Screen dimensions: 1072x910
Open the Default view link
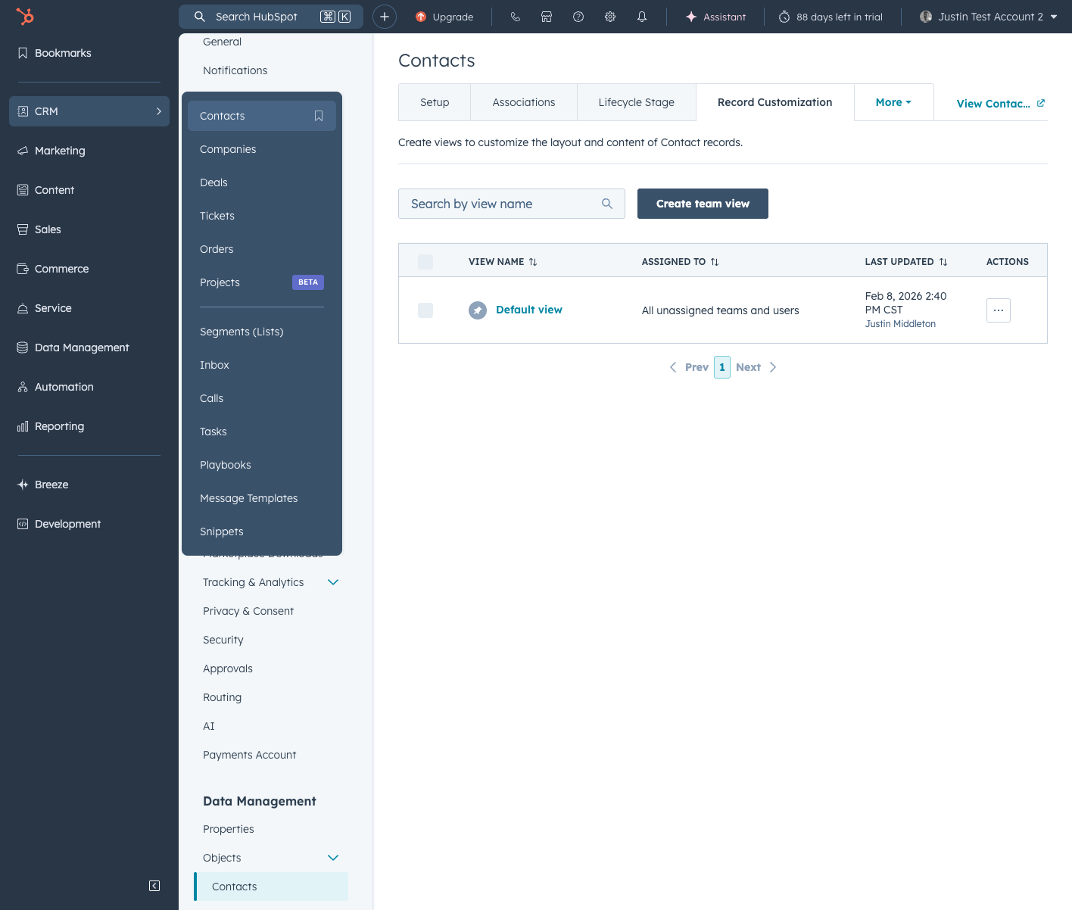(529, 310)
